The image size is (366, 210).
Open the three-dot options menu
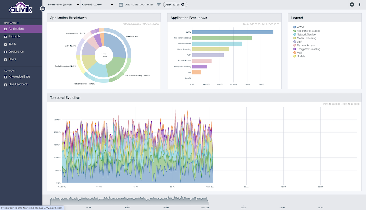[x=360, y=5]
